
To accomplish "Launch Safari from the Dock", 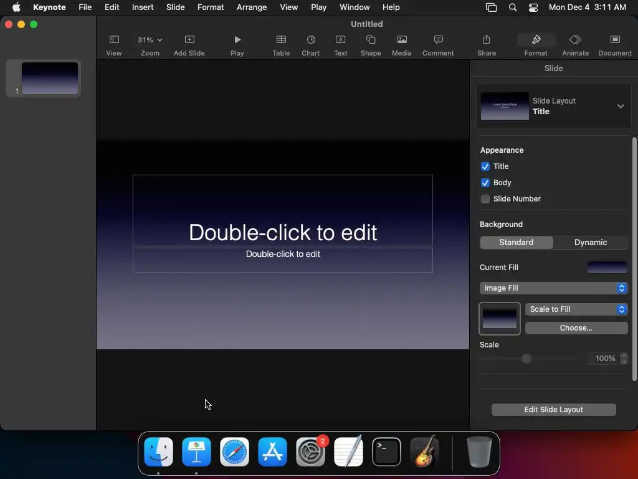I will pos(234,452).
